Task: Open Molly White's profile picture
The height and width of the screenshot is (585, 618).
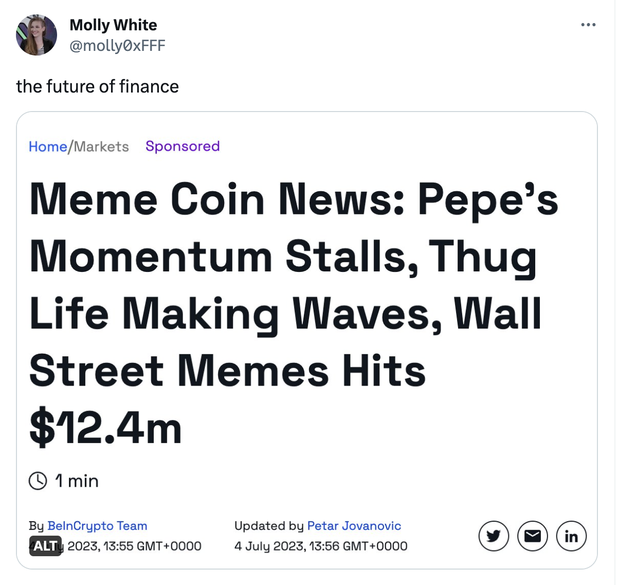Action: pyautogui.click(x=37, y=35)
